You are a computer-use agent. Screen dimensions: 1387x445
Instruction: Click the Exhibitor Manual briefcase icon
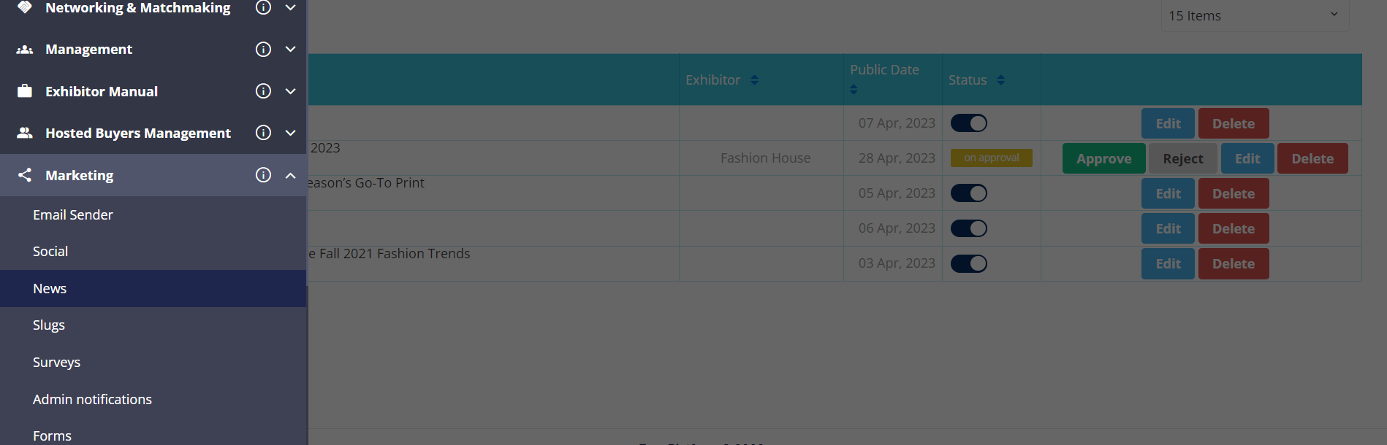25,91
